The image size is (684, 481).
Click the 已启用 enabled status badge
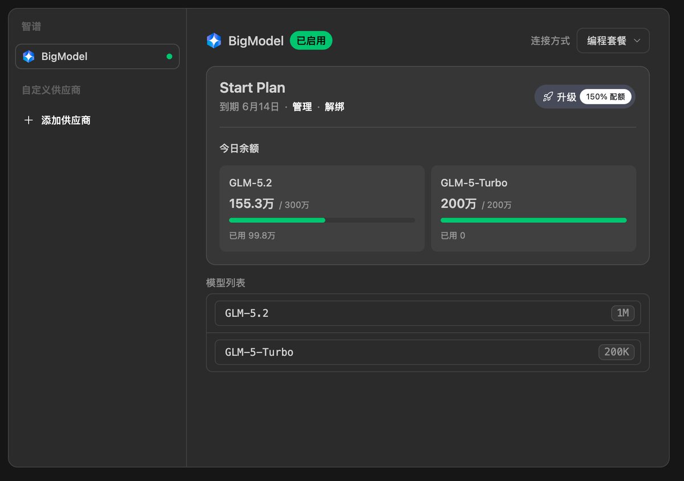point(311,40)
